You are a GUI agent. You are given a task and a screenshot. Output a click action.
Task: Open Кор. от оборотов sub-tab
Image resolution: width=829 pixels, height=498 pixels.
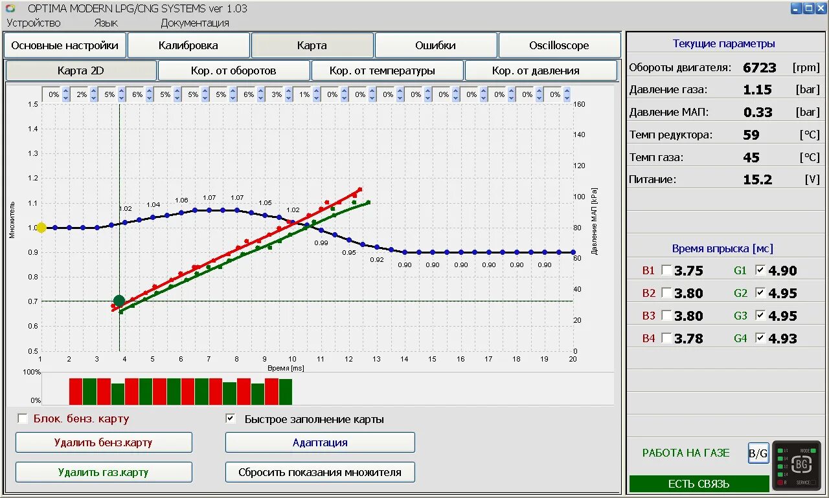[x=234, y=70]
